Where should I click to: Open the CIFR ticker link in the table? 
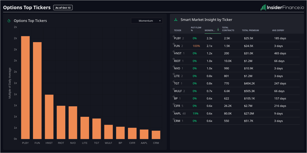(x=177, y=106)
